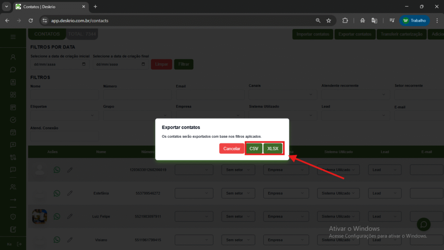The height and width of the screenshot is (250, 444).
Task: Choose XLSX export format
Action: point(273,149)
